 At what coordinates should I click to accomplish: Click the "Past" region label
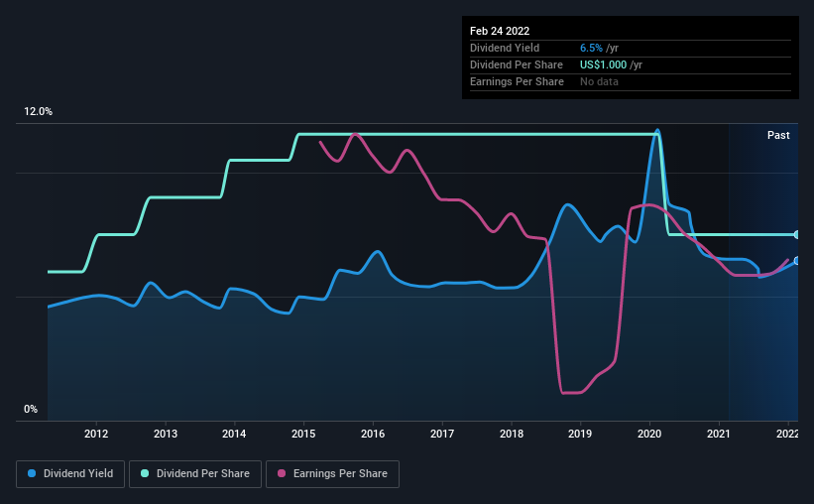[x=778, y=135]
